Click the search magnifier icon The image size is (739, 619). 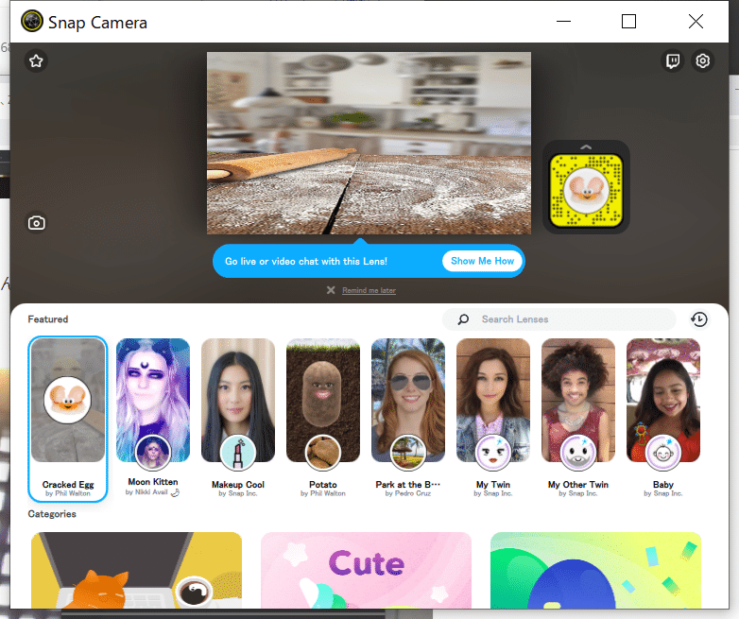[x=463, y=319]
